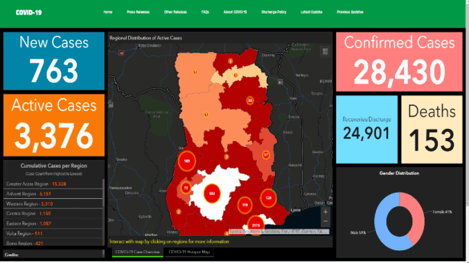
Task: Zoom in the map with plus button
Action: pos(325,212)
